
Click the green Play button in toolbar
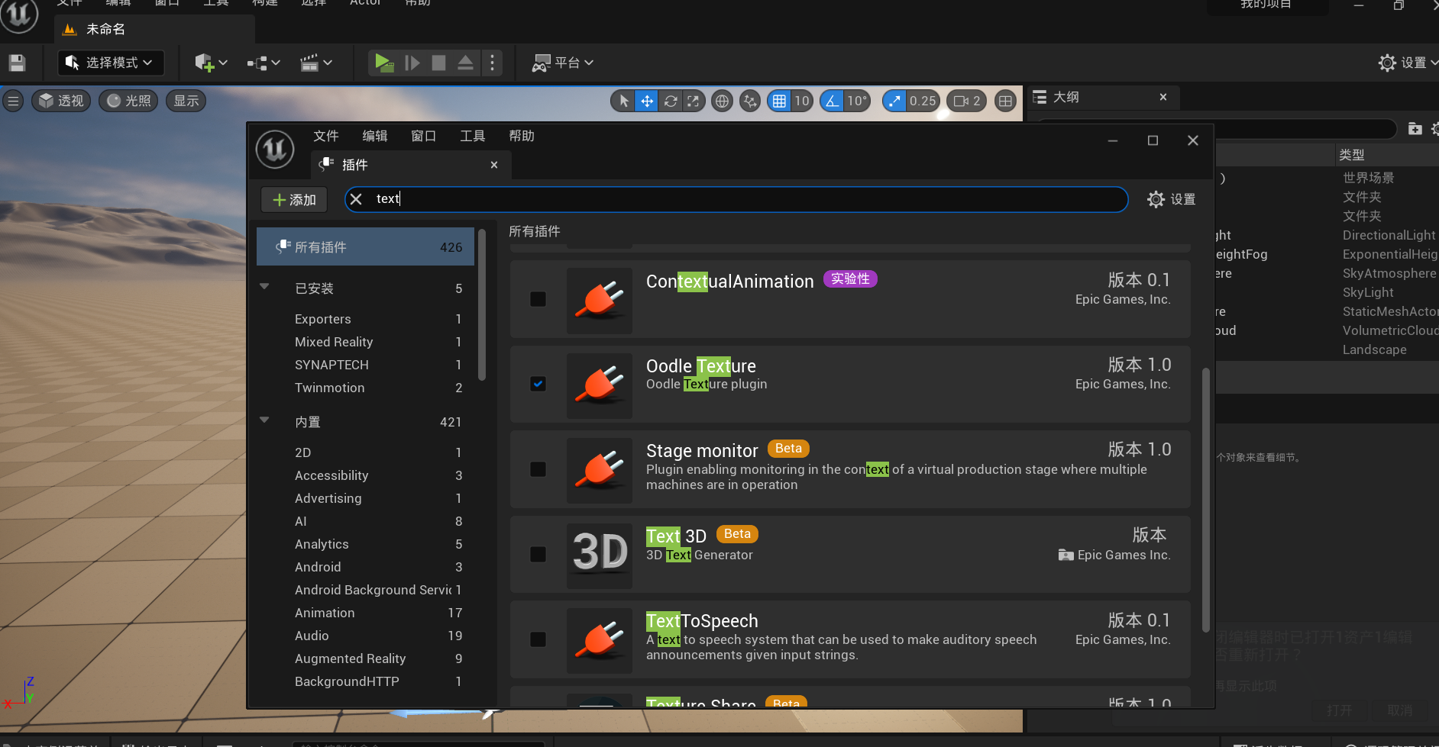coord(384,63)
